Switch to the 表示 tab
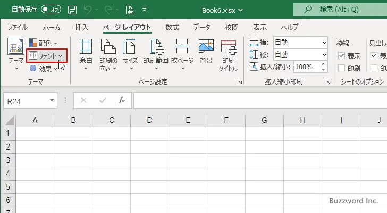387x213 pixels. coord(259,27)
